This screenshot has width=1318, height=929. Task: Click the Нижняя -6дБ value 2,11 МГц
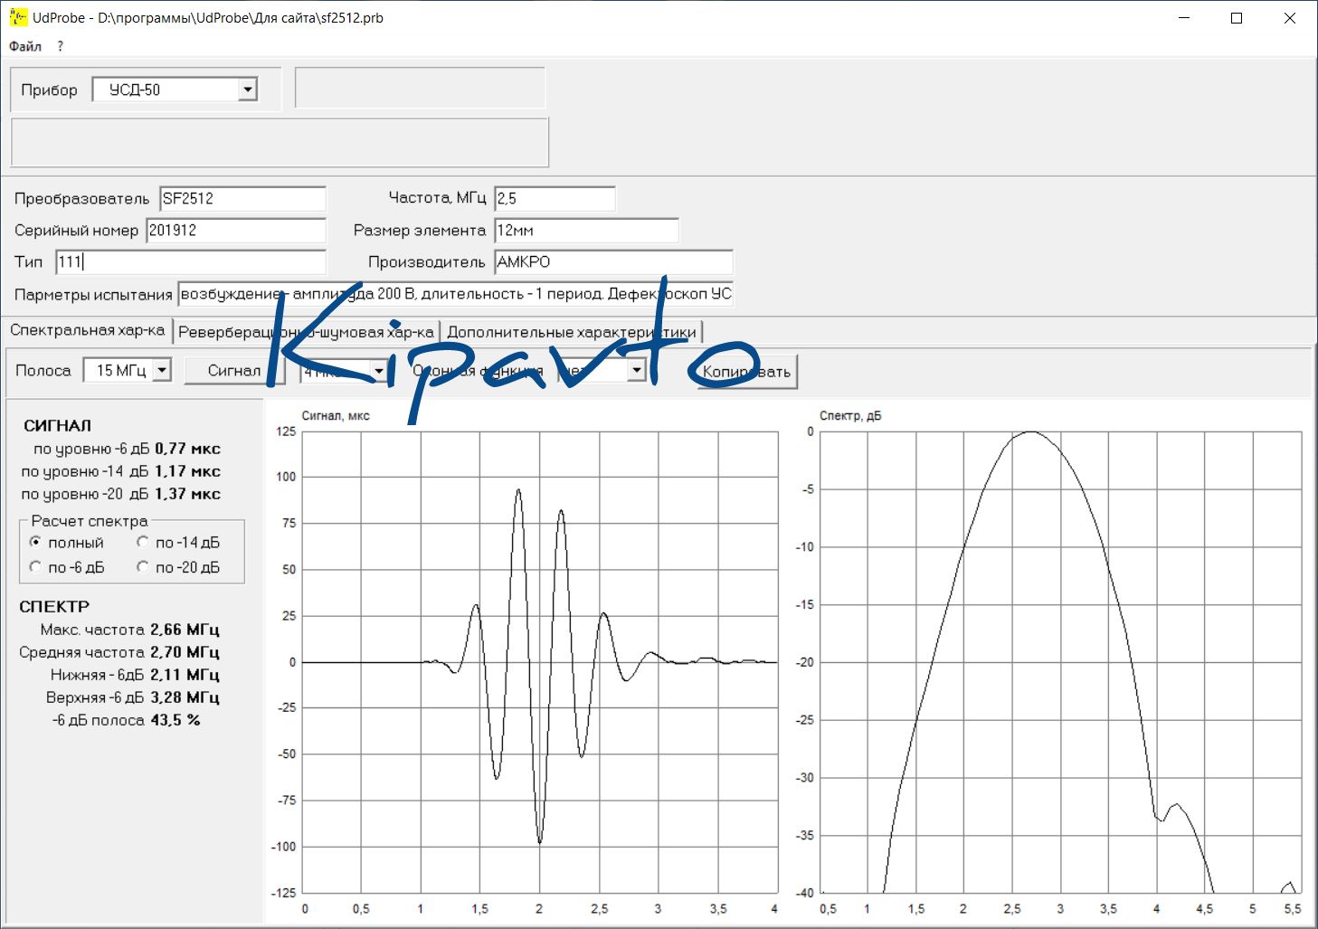coord(185,675)
